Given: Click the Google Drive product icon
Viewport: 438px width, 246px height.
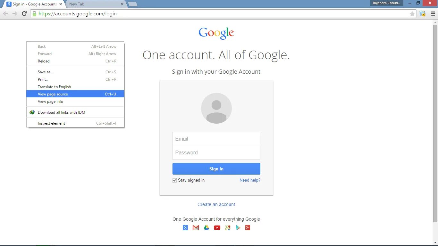Looking at the screenshot, I should click(206, 228).
